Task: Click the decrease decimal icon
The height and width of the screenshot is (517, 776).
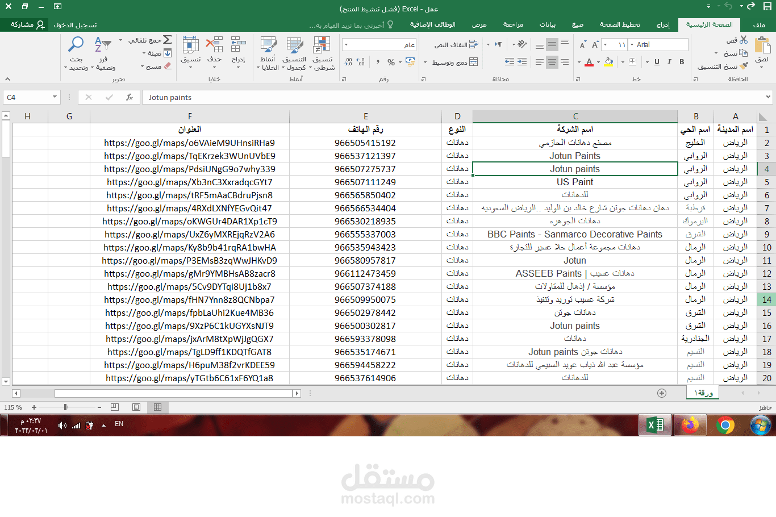Action: click(348, 62)
